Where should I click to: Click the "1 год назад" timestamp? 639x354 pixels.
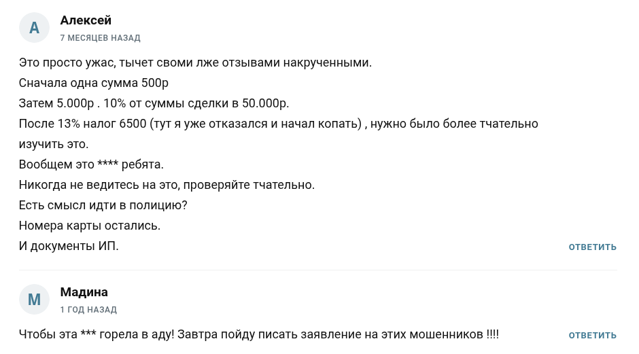(88, 310)
